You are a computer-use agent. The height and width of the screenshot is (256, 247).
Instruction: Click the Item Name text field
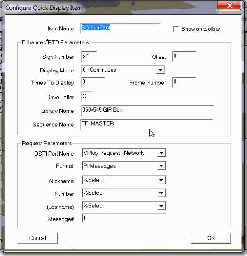tap(120, 28)
